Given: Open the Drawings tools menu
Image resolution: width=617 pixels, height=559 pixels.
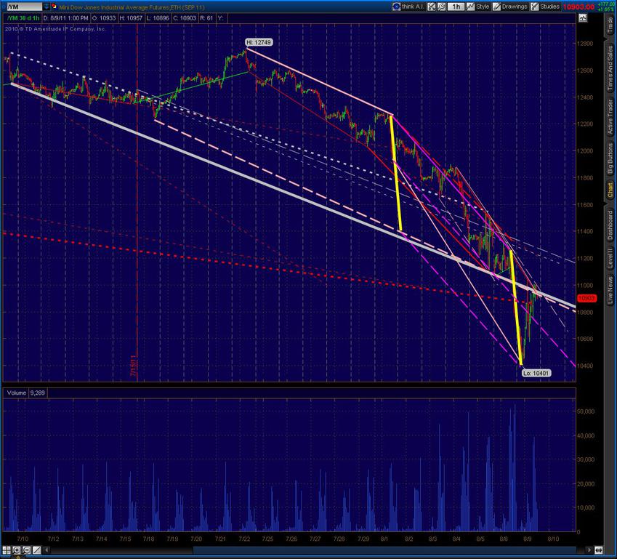Looking at the screenshot, I should [x=512, y=6].
